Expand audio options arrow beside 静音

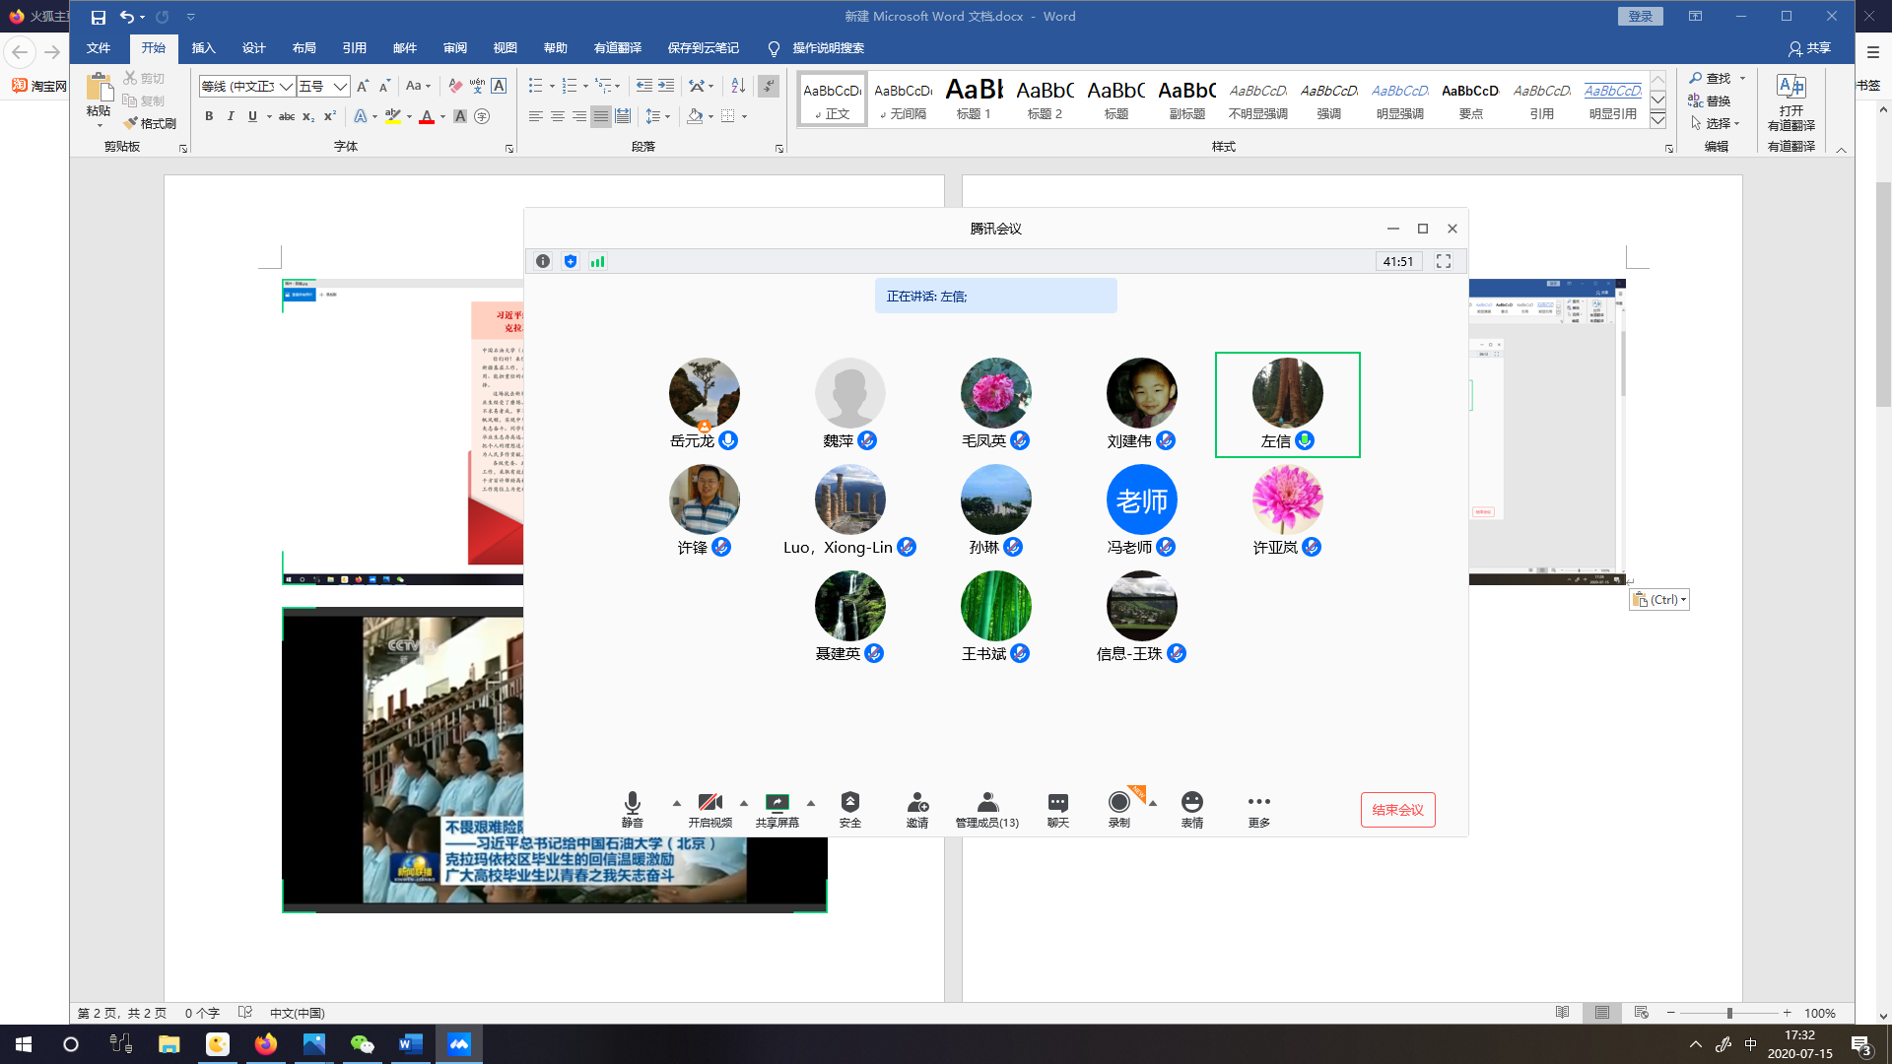click(x=677, y=803)
